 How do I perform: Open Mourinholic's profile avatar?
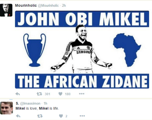pyautogui.click(x=6, y=10)
